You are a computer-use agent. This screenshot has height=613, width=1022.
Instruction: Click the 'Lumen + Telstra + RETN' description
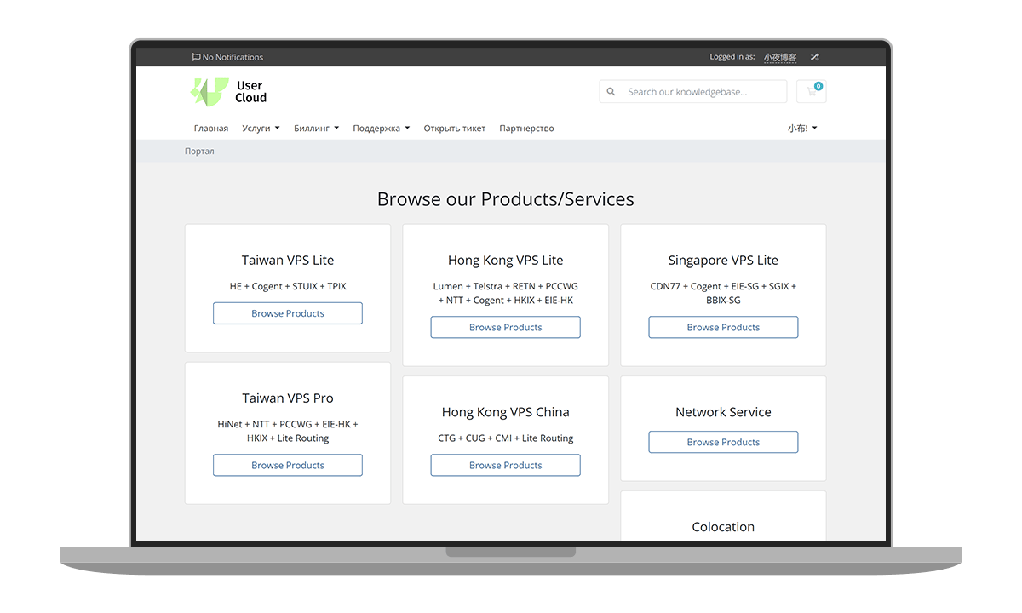(506, 293)
